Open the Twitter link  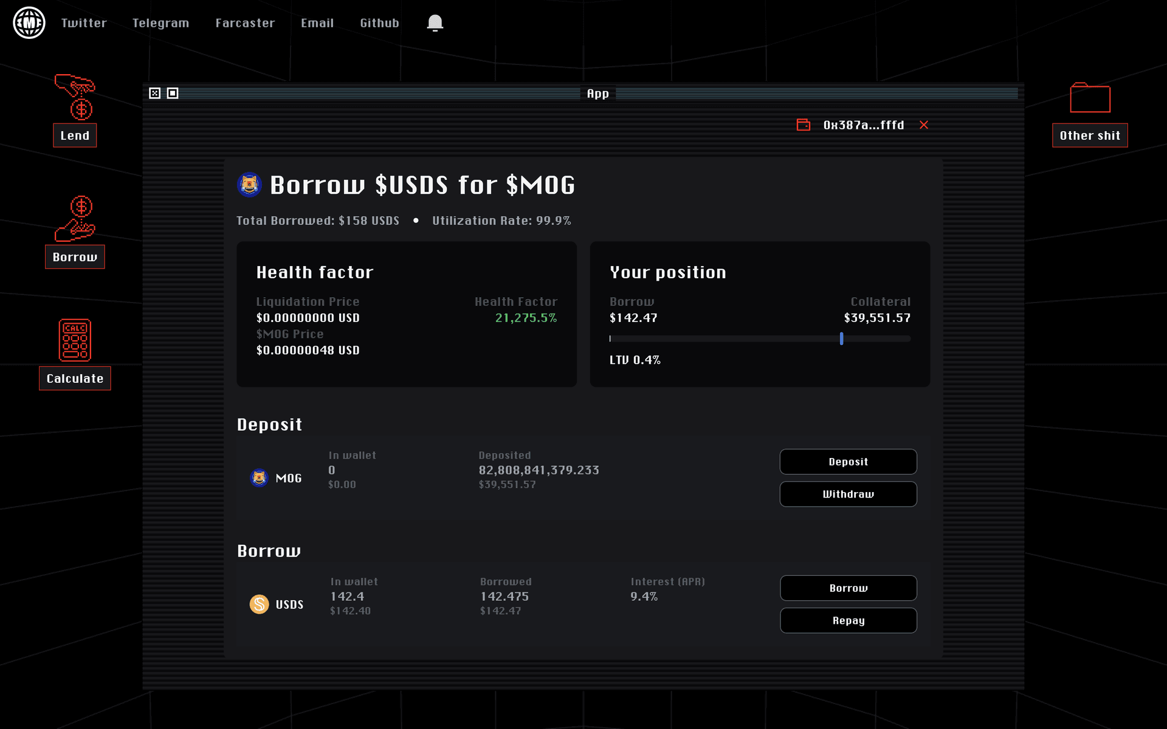[84, 23]
